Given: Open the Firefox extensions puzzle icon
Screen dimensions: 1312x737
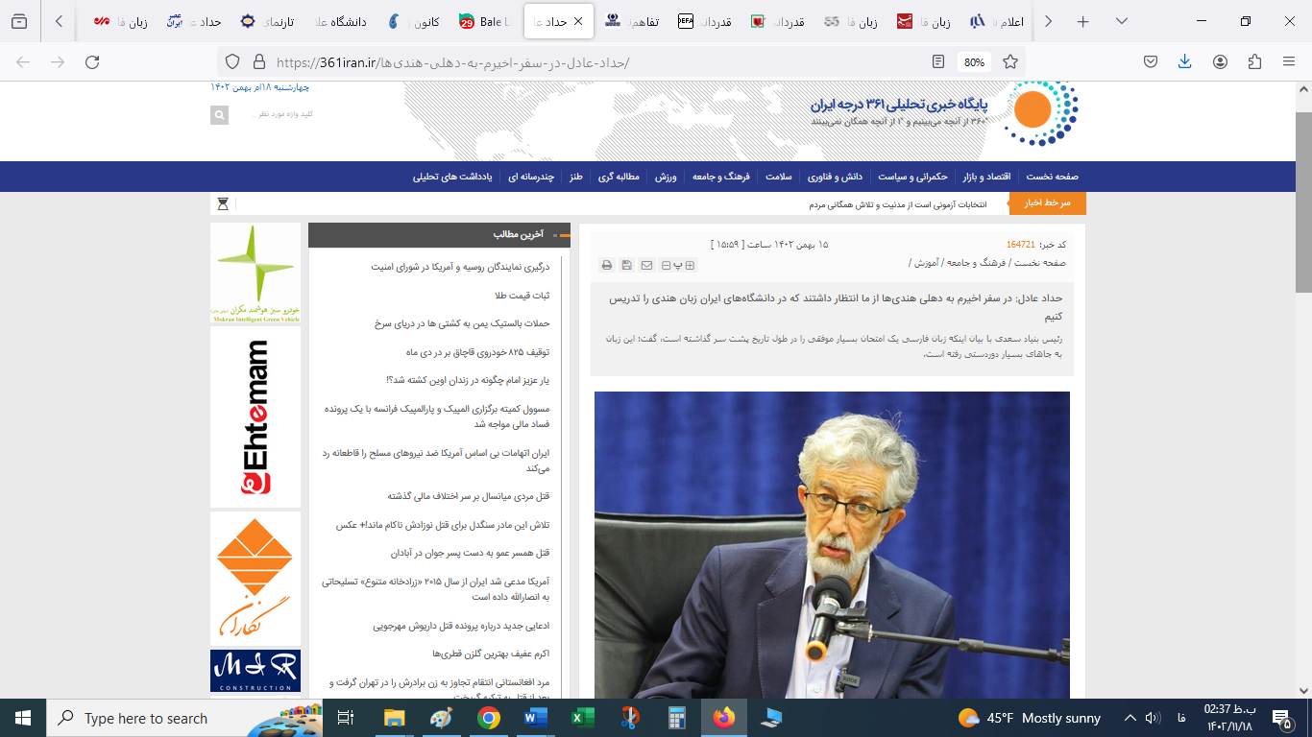Looking at the screenshot, I should tap(1254, 61).
